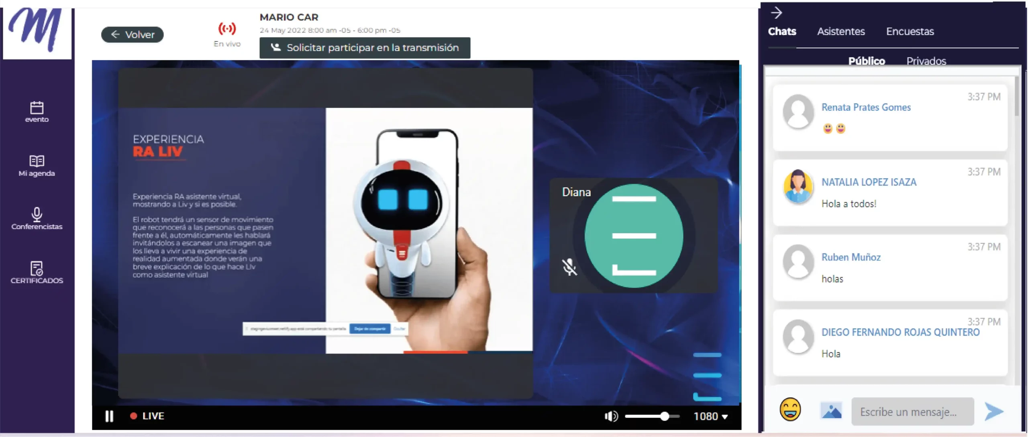The width and height of the screenshot is (1028, 437).
Task: Open the emoji picker in chat
Action: click(790, 410)
